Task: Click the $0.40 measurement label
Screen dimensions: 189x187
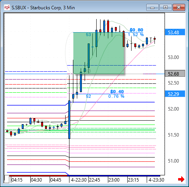Action: click(x=117, y=92)
